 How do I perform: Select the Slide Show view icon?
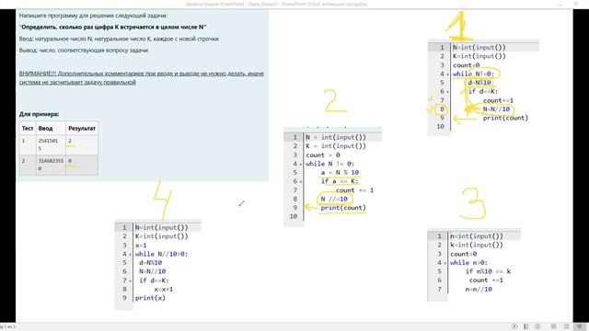click(581, 326)
